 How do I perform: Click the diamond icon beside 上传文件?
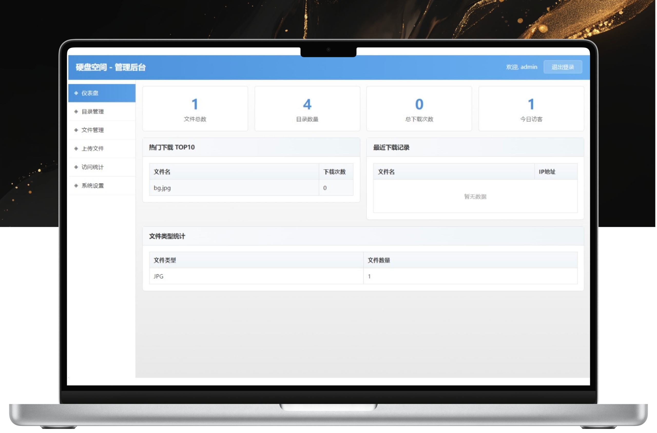pos(76,149)
